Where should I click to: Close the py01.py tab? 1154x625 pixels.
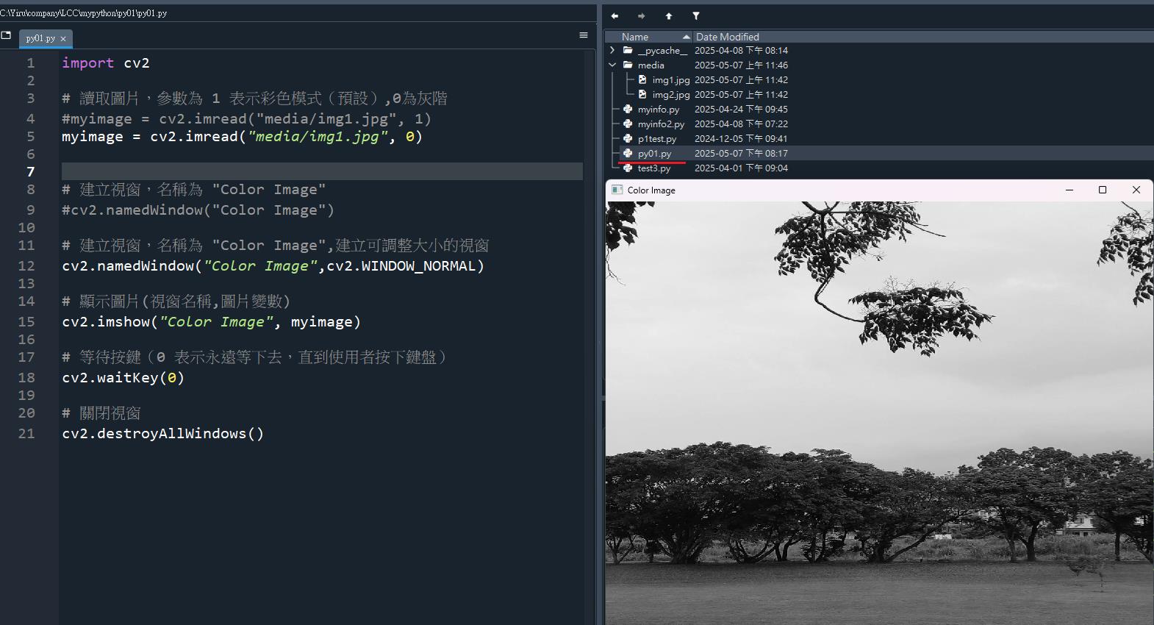point(63,39)
